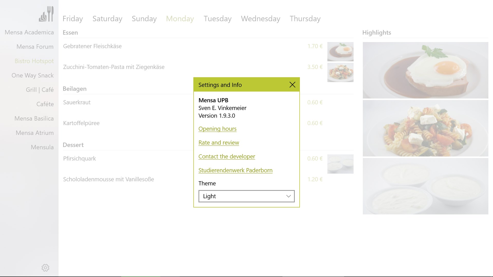The width and height of the screenshot is (493, 277).
Task: Click the Mensa UPB fork logo
Action: click(46, 14)
